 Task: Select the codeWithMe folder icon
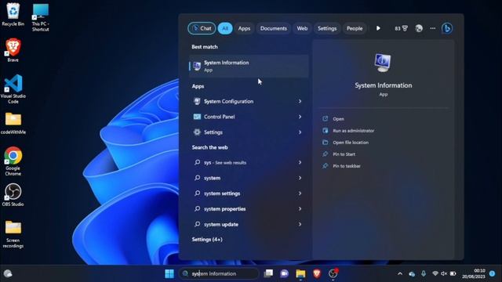pos(13,123)
